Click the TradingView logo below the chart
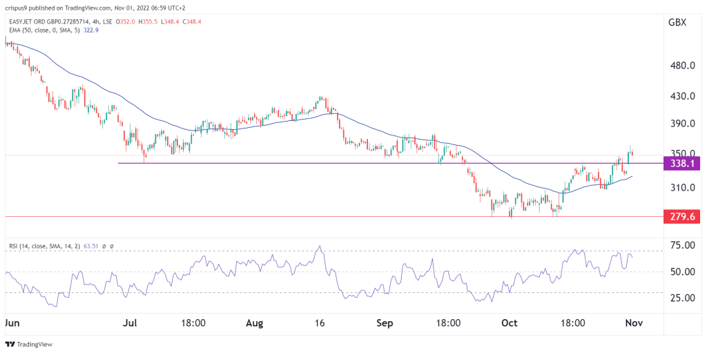The height and width of the screenshot is (353, 707). [29, 345]
